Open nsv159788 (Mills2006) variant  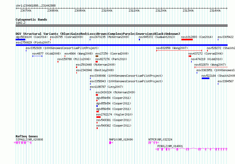(74, 59)
